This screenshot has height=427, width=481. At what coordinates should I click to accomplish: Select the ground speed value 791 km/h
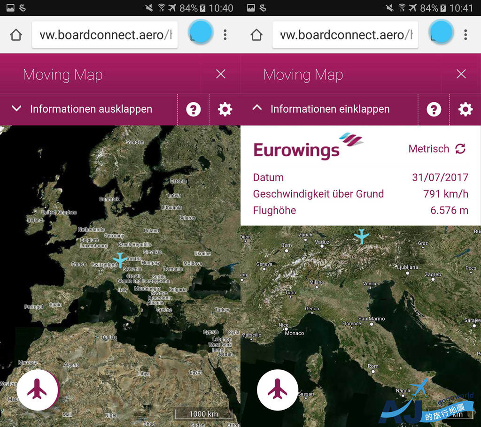click(x=446, y=194)
